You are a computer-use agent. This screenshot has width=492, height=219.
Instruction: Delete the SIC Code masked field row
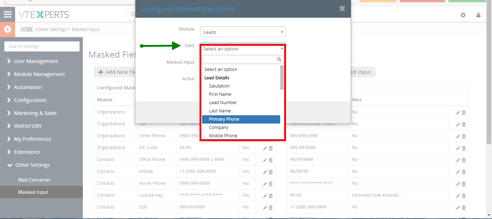(x=271, y=148)
